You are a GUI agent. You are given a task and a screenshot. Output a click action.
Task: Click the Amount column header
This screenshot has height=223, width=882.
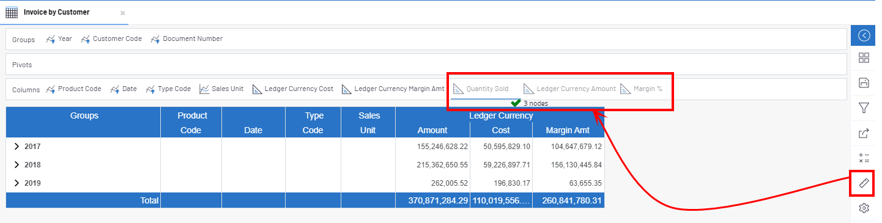click(432, 130)
